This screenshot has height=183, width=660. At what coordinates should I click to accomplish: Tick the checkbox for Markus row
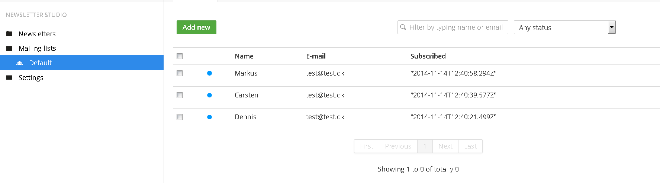click(180, 73)
